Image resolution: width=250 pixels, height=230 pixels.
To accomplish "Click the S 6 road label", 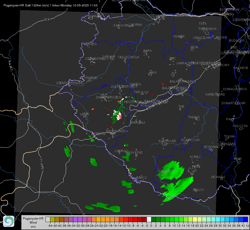I will (47, 19).
